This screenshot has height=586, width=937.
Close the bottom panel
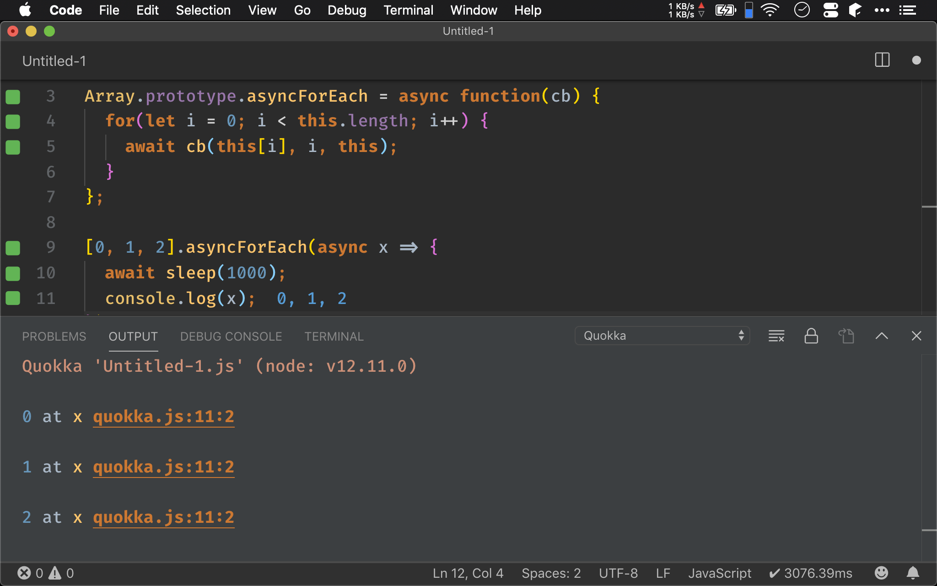click(916, 336)
